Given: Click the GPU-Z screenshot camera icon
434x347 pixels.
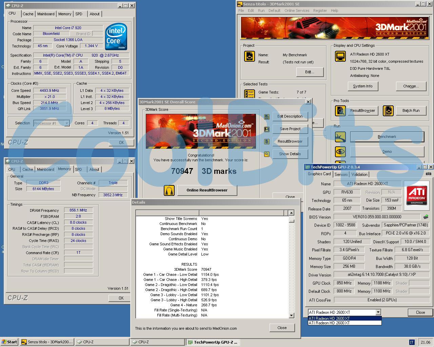Looking at the screenshot, I should click(429, 174).
